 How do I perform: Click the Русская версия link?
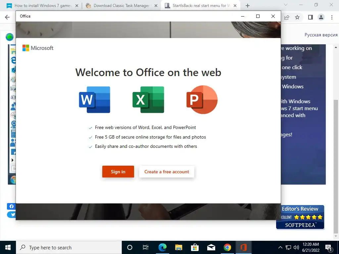coord(321,35)
